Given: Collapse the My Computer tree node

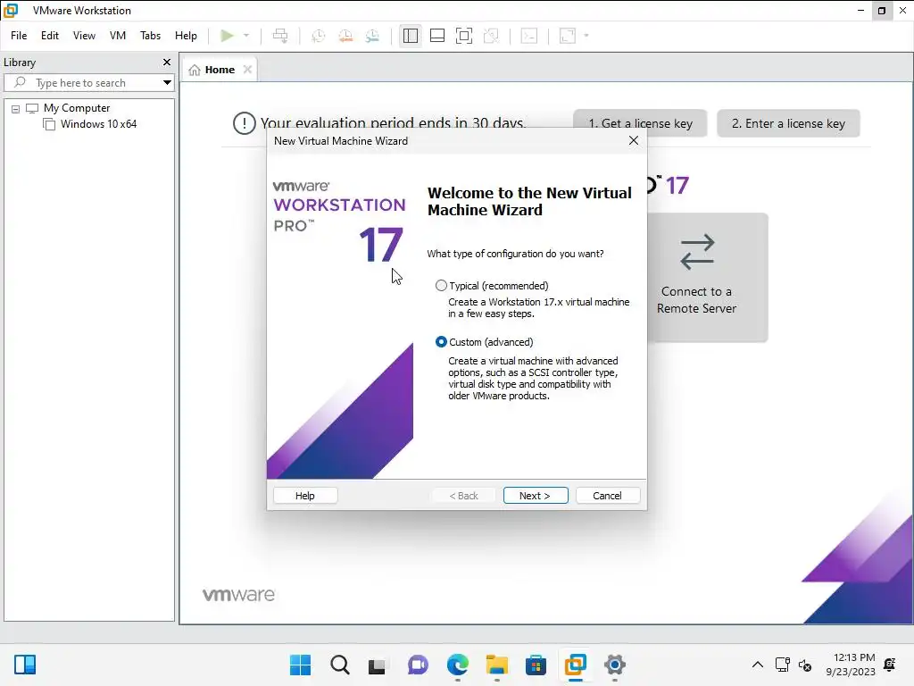Looking at the screenshot, I should [16, 108].
